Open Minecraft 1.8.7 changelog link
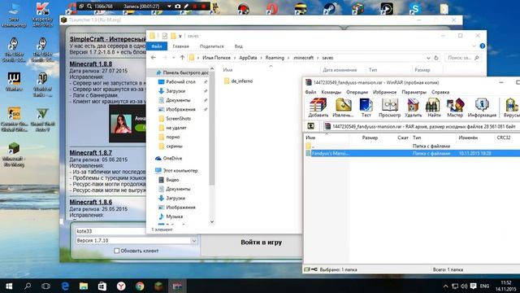Image resolution: width=520 pixels, height=293 pixels. point(90,153)
